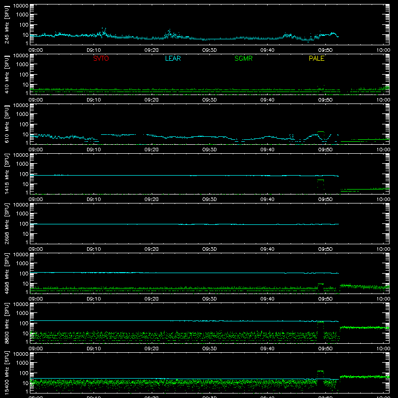Click 09:20 time label under 8800 MHz panel
Image resolution: width=398 pixels, height=398 pixels.
152,349
